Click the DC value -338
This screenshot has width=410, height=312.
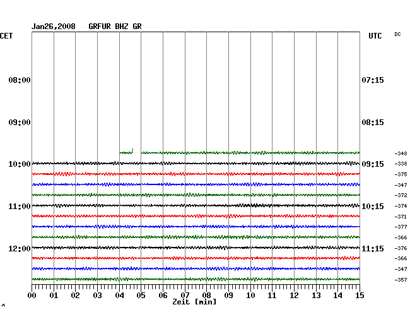click(401, 164)
